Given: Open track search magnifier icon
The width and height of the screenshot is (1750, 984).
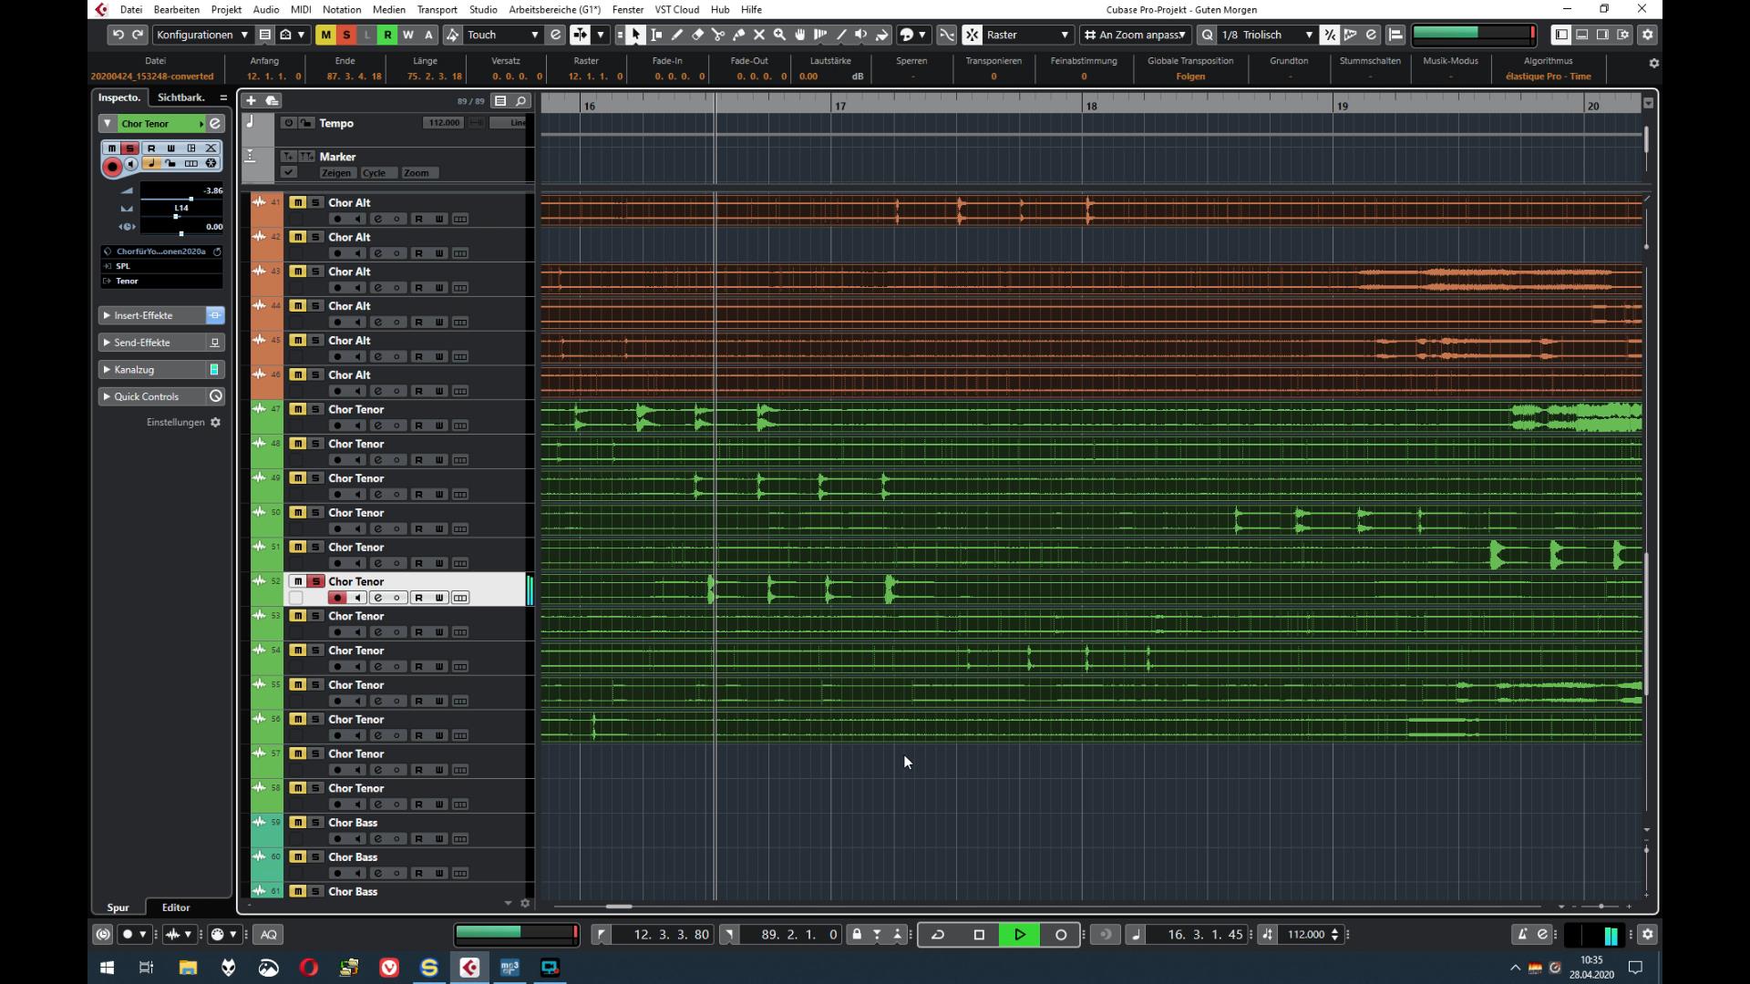Looking at the screenshot, I should click(521, 100).
